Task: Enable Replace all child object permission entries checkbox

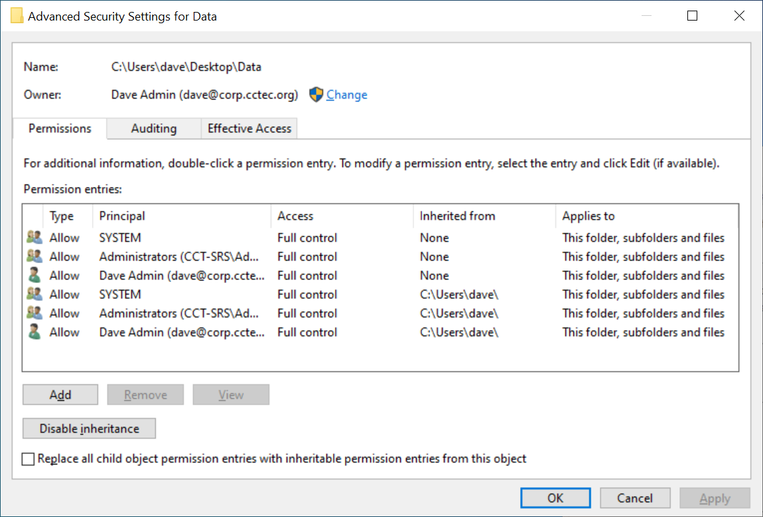Action: [x=29, y=459]
